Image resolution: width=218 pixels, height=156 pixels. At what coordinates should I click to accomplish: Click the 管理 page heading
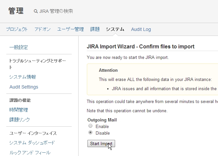[x=16, y=11]
